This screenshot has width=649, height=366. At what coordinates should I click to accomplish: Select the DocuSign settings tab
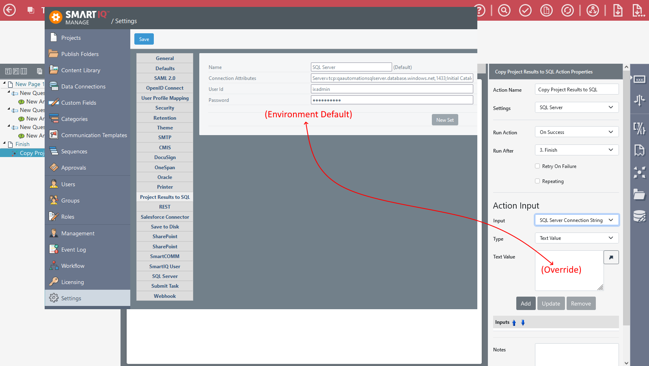coord(165,157)
